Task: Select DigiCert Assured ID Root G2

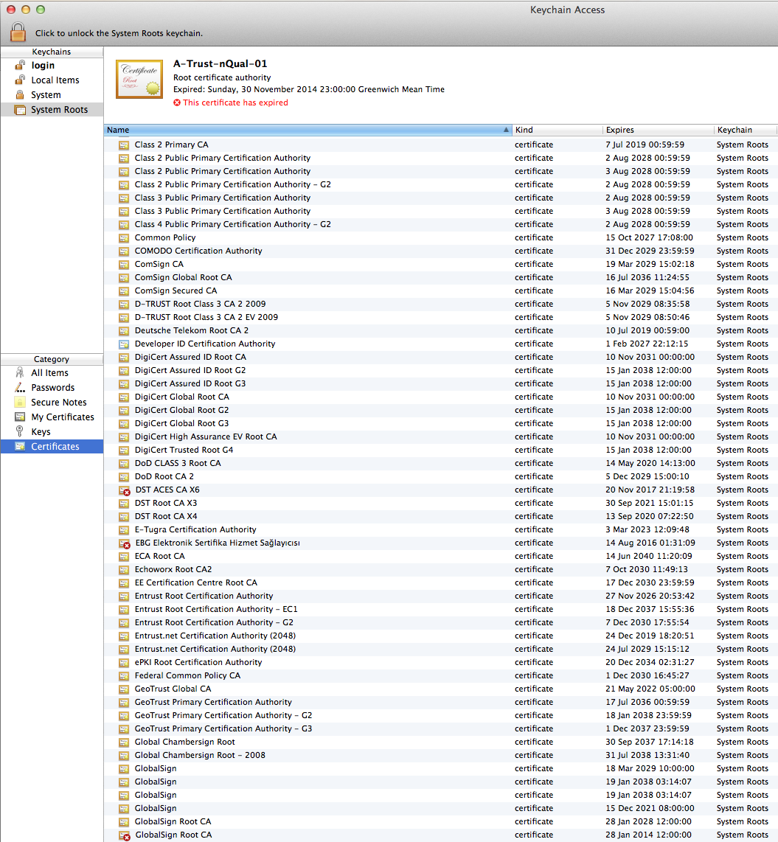Action: [440, 371]
